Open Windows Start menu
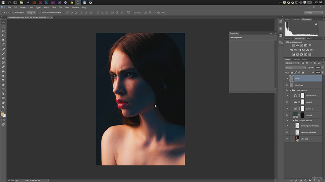325x182 pixels. point(3,3)
